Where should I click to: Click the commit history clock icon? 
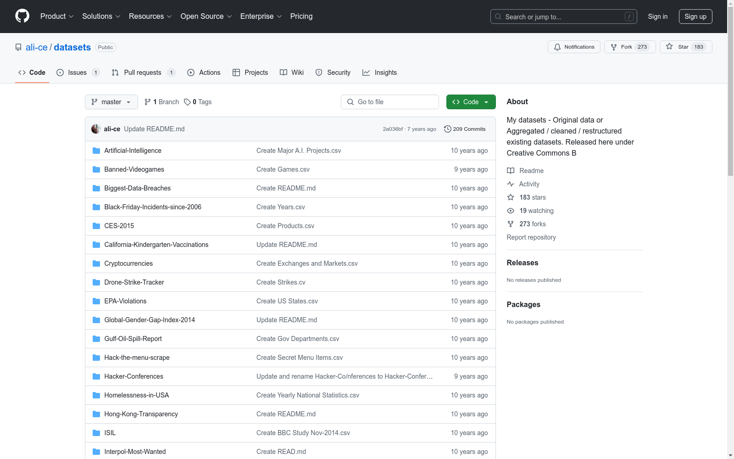pyautogui.click(x=448, y=129)
